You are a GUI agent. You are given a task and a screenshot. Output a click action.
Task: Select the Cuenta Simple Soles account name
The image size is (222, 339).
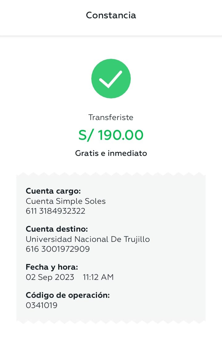66,201
